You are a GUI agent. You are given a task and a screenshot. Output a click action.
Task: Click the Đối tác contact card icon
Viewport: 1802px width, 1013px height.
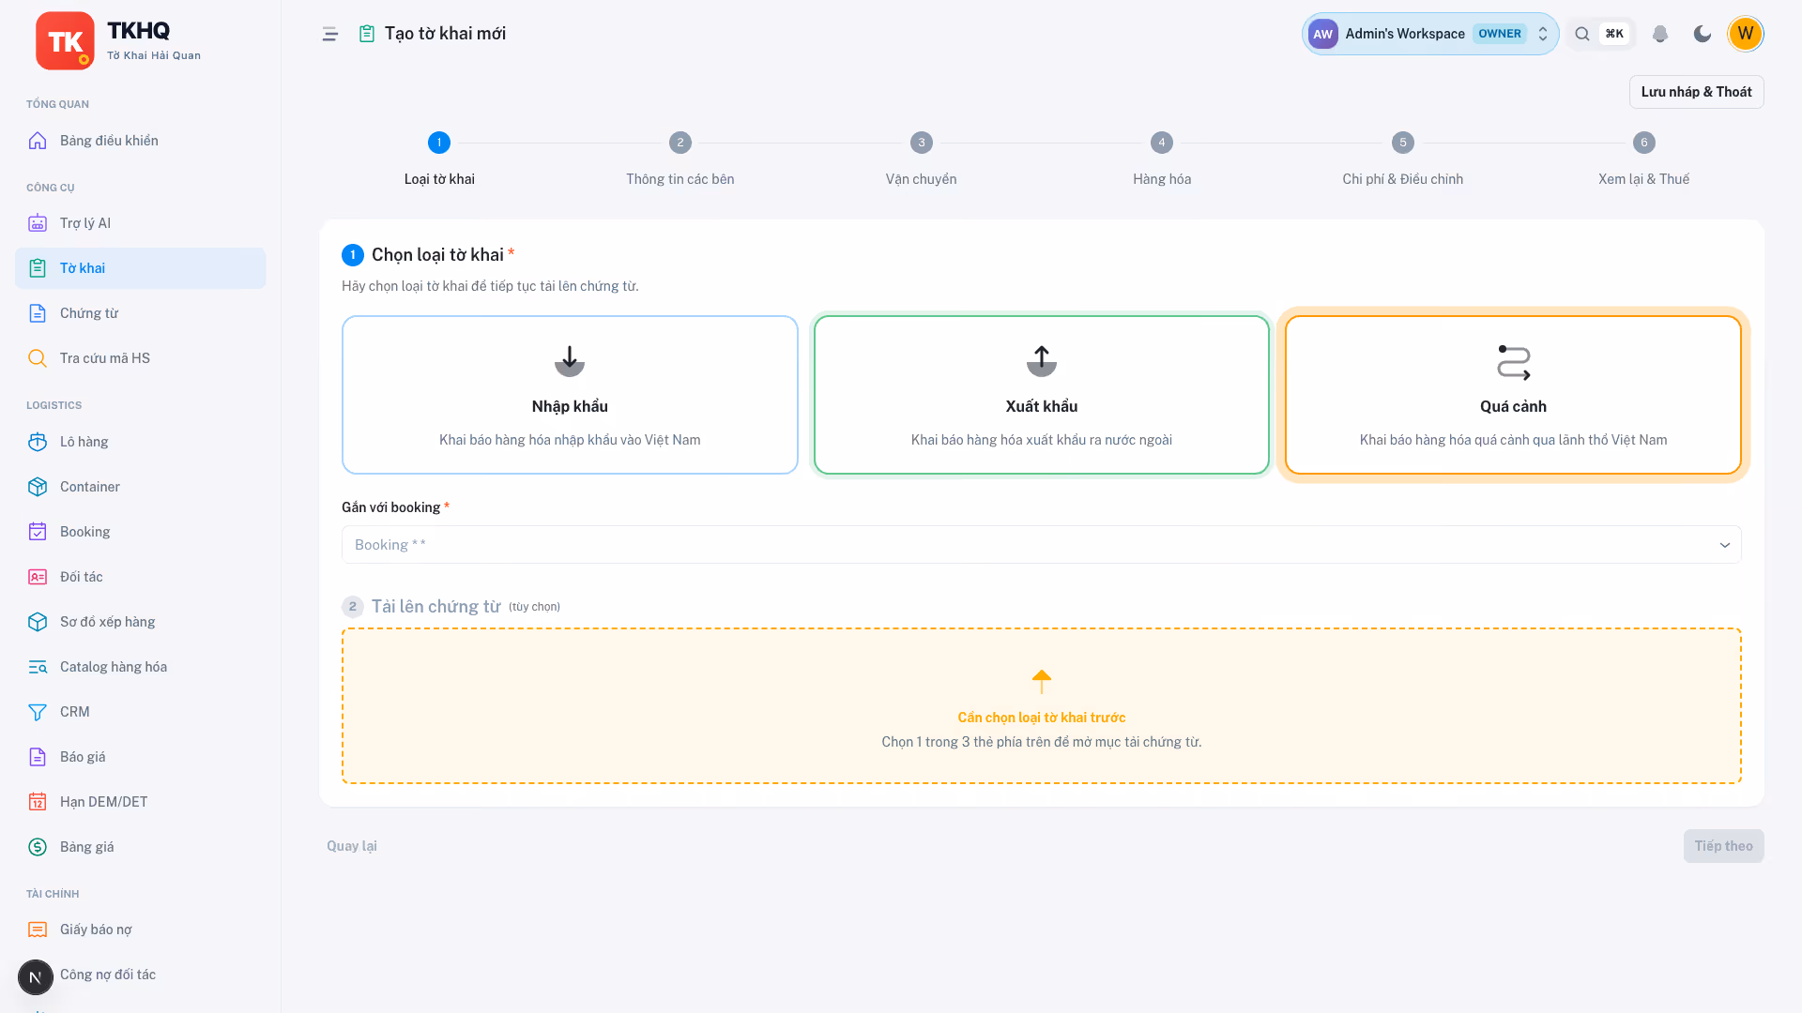tap(38, 577)
